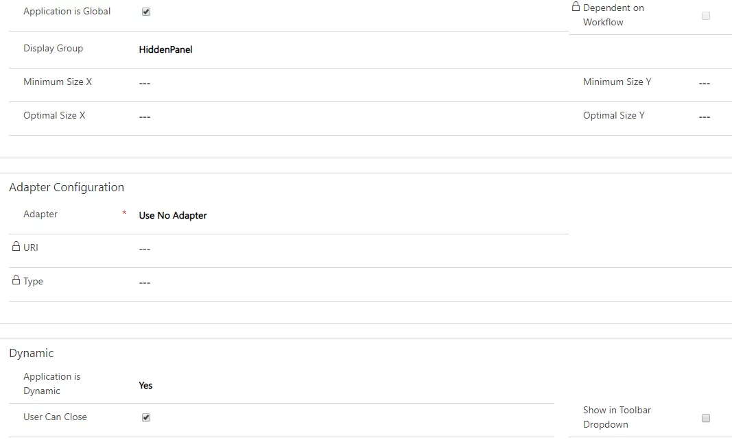732x440 pixels.
Task: Click the Display Group field label
Action: click(54, 48)
